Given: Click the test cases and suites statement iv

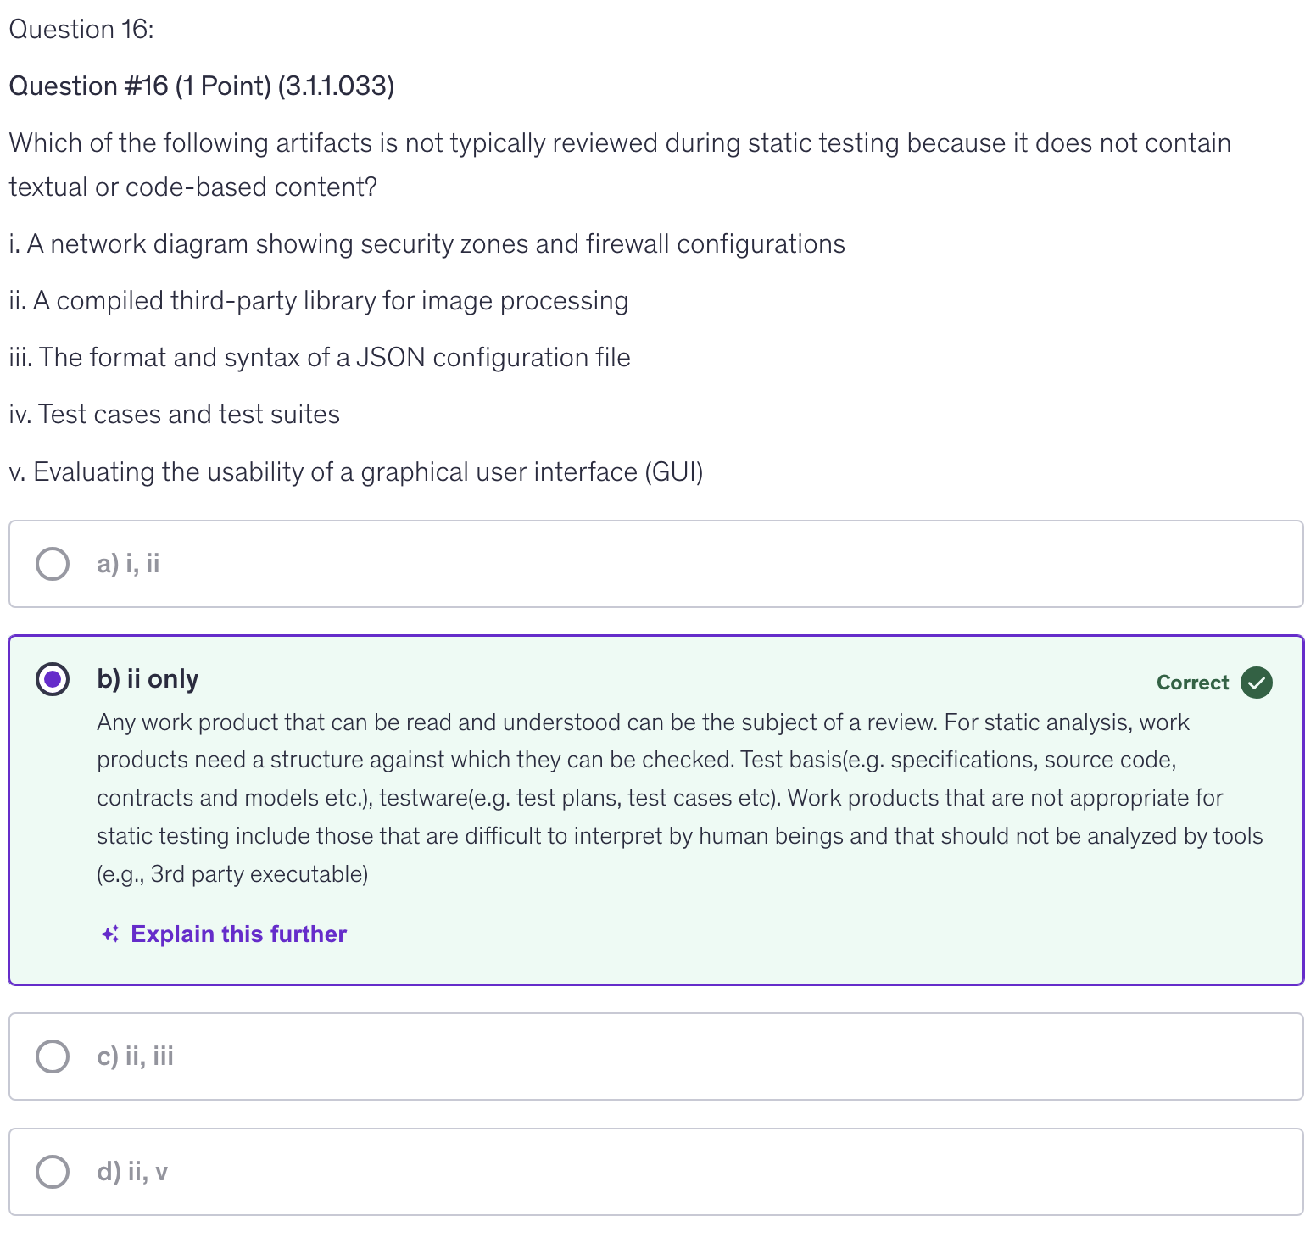Looking at the screenshot, I should coord(174,415).
